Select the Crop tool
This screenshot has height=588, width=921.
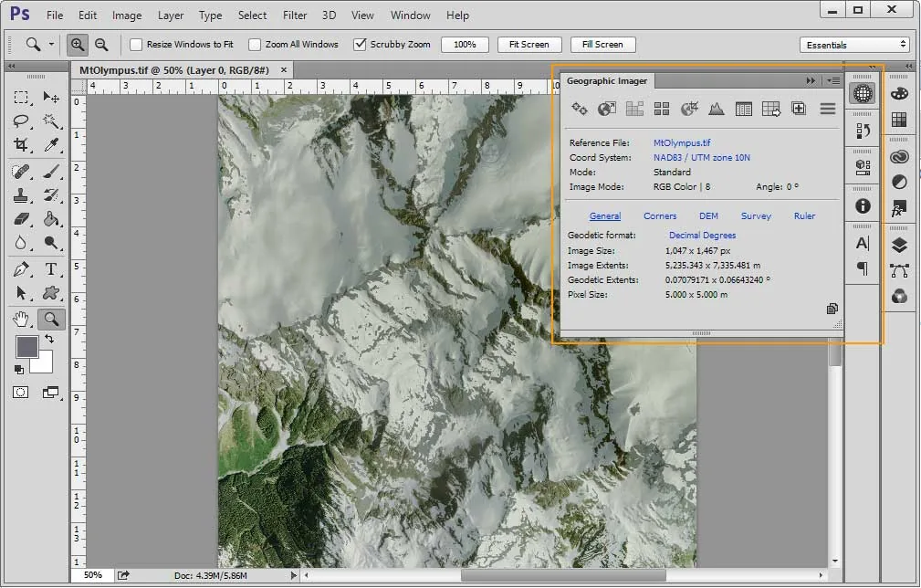click(x=21, y=144)
